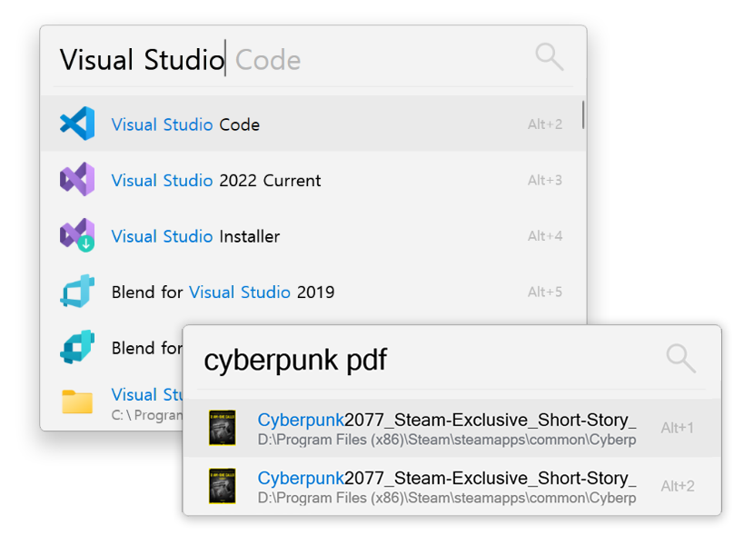This screenshot has width=744, height=545.
Task: Open the Cyberpunk2077 result title labeled Alt+2
Action: pos(446,479)
